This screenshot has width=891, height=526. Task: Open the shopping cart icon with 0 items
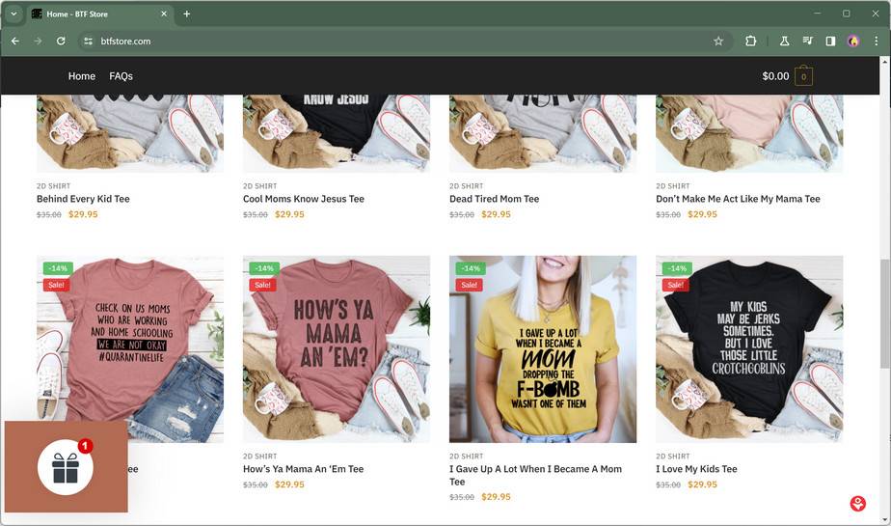coord(803,76)
